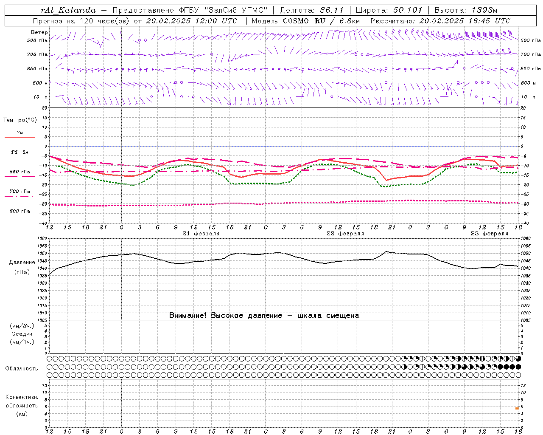Click the Тем-ра(°C) panel label

[x=20, y=120]
